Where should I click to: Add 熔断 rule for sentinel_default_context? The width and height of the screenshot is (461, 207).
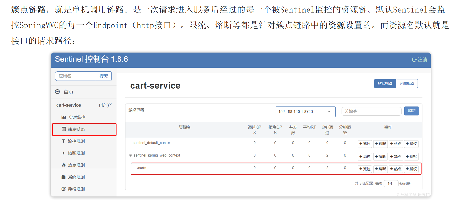point(380,144)
